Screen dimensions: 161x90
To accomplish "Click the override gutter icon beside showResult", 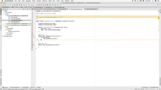I will 34,36.
